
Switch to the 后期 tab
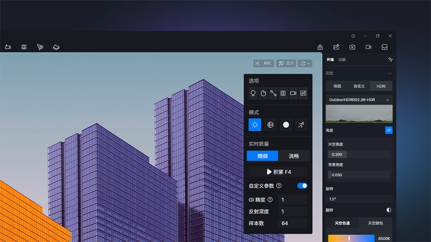pyautogui.click(x=342, y=60)
